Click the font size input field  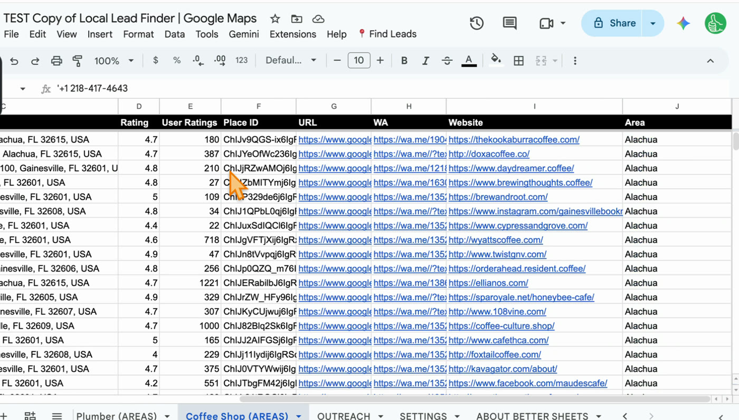[x=359, y=60]
